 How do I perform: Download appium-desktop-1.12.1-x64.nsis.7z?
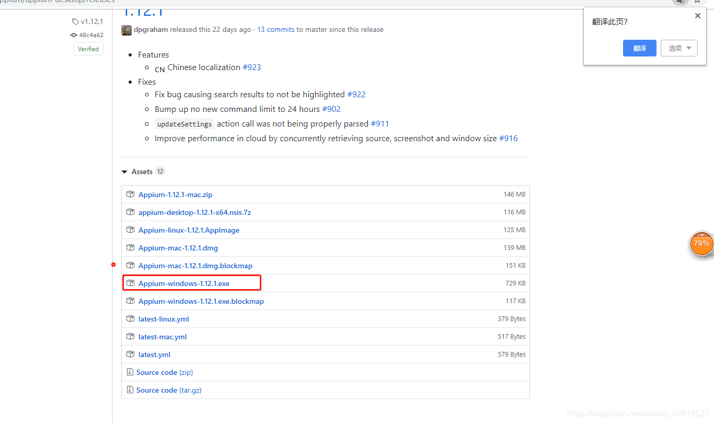coord(194,212)
